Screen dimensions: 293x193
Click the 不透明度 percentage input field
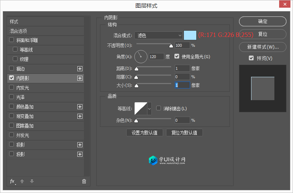(x=182, y=45)
